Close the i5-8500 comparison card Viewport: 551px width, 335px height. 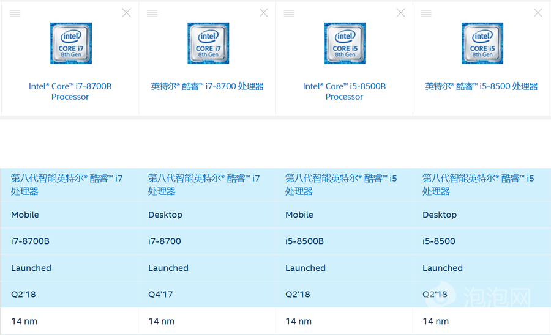point(538,13)
